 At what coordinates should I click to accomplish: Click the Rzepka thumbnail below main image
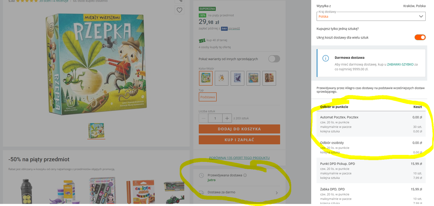click(x=96, y=130)
